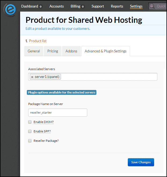Screen dimensions: 167x177
Task: Click the Billing count badge
Action: pyautogui.click(x=83, y=6)
